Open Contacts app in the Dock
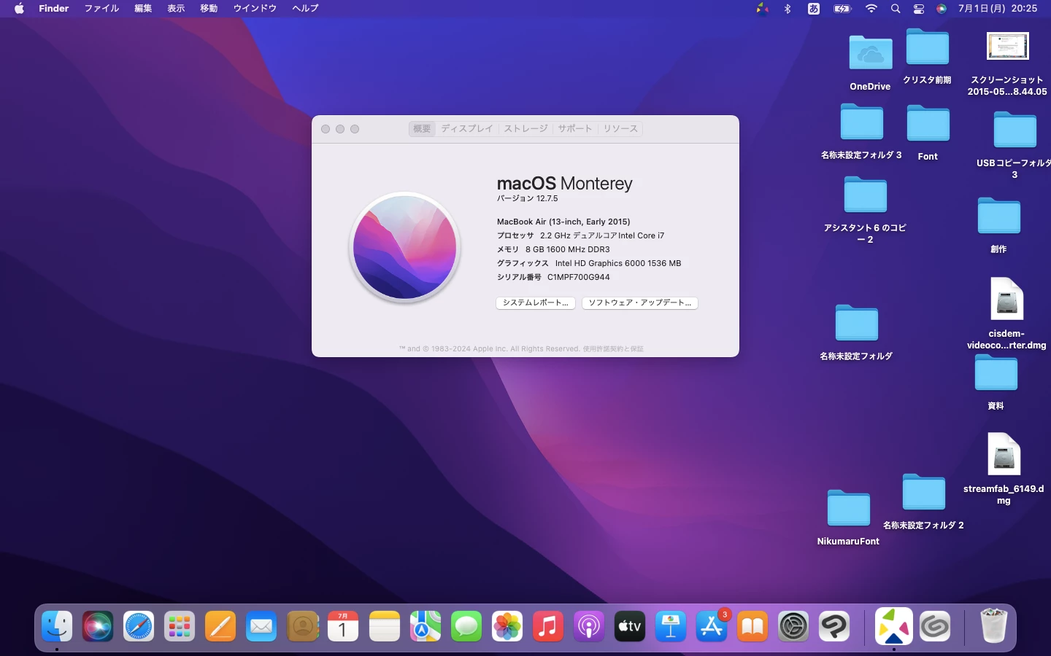1051x656 pixels. [x=303, y=626]
